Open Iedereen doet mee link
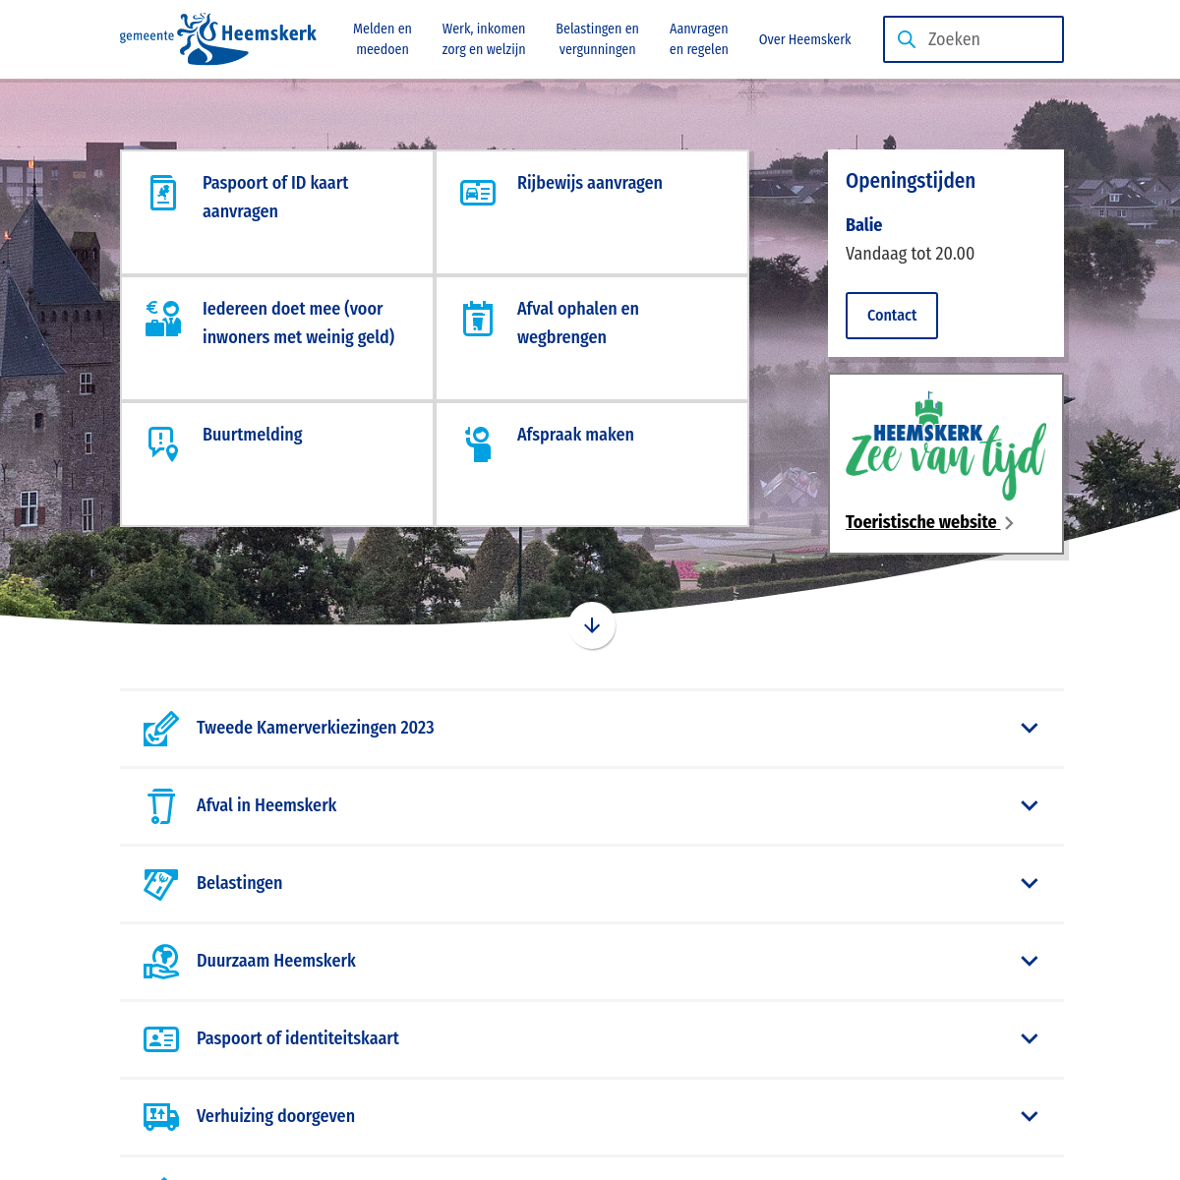Screen dimensions: 1180x1180 coord(299,323)
